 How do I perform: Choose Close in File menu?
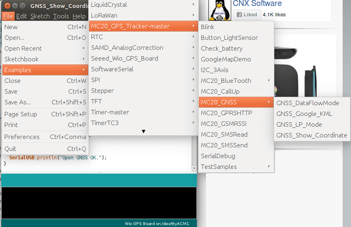click(45, 80)
